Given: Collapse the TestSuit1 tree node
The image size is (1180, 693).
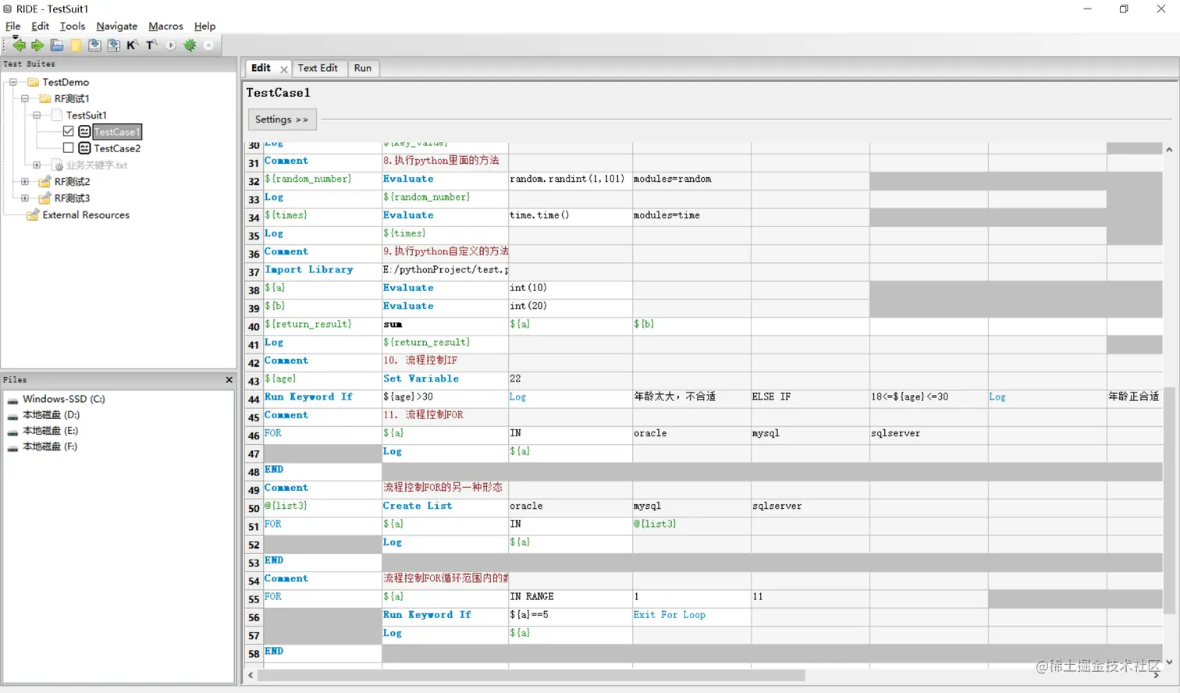Looking at the screenshot, I should click(37, 115).
